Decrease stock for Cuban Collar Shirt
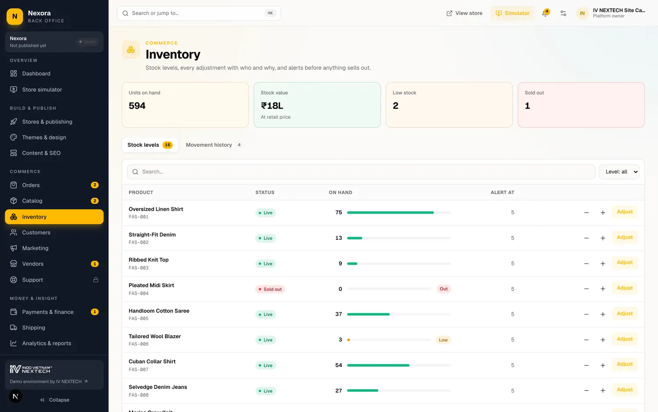This screenshot has height=412, width=658. point(586,365)
